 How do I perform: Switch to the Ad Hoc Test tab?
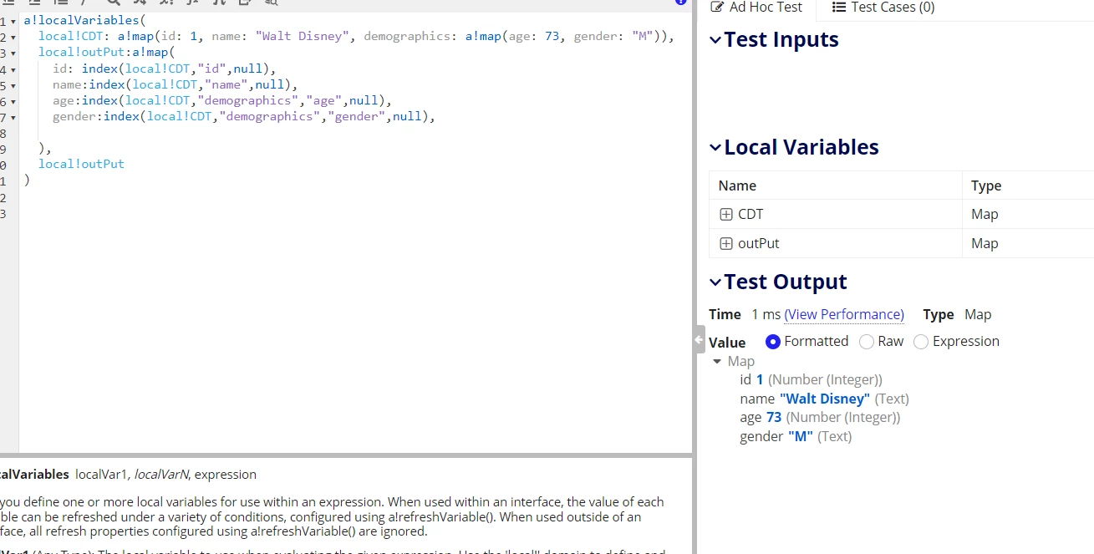pyautogui.click(x=756, y=8)
